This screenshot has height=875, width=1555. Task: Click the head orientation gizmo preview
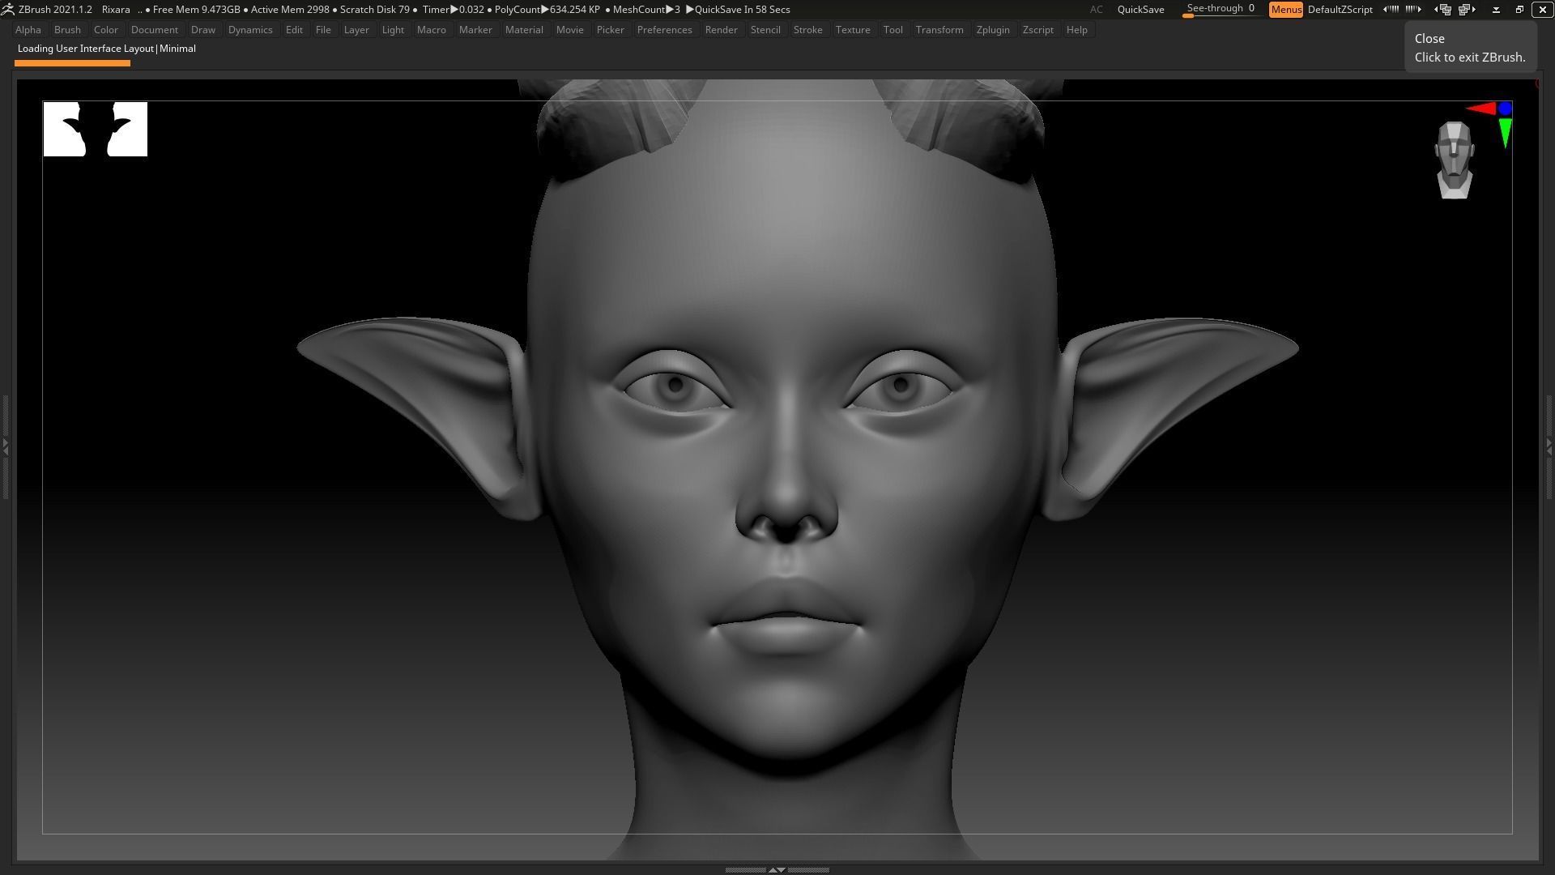pos(1454,158)
